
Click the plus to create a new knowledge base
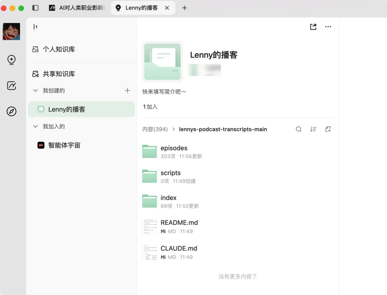[127, 91]
